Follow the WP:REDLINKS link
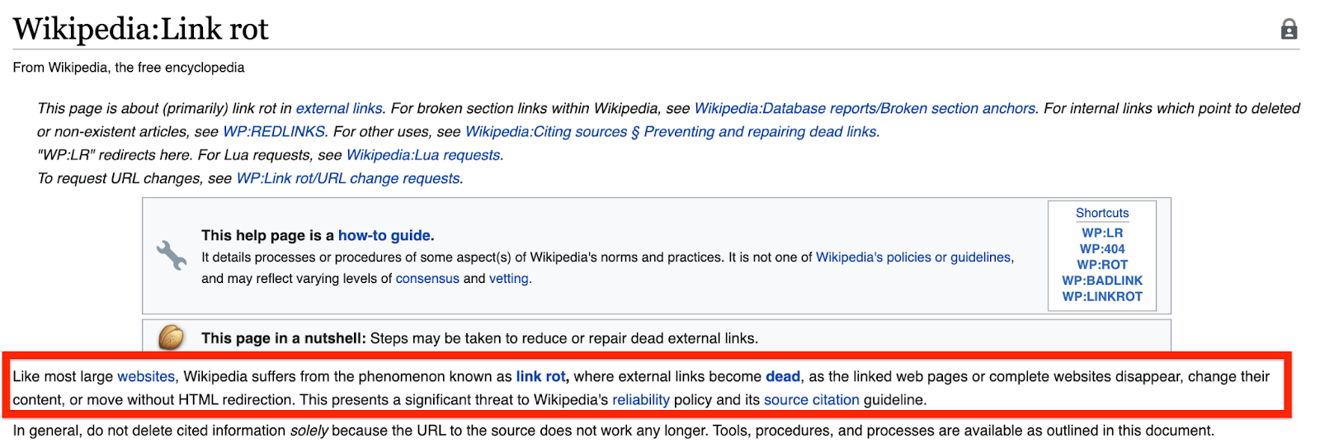Image resolution: width=1320 pixels, height=448 pixels. 274,131
